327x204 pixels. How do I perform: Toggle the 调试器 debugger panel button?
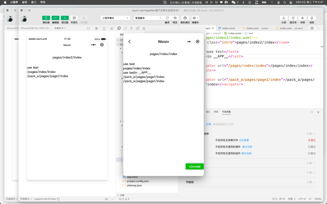tap(65, 18)
